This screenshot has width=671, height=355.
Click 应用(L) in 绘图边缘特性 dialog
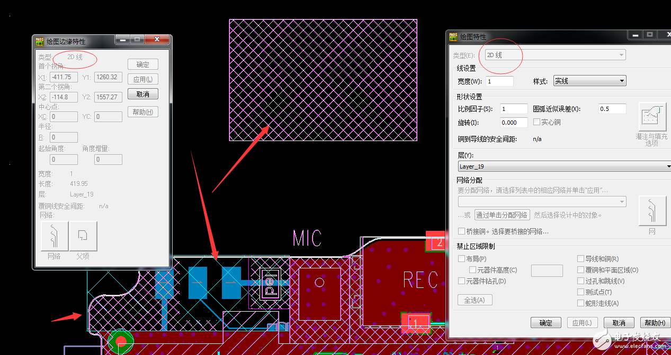pyautogui.click(x=143, y=79)
